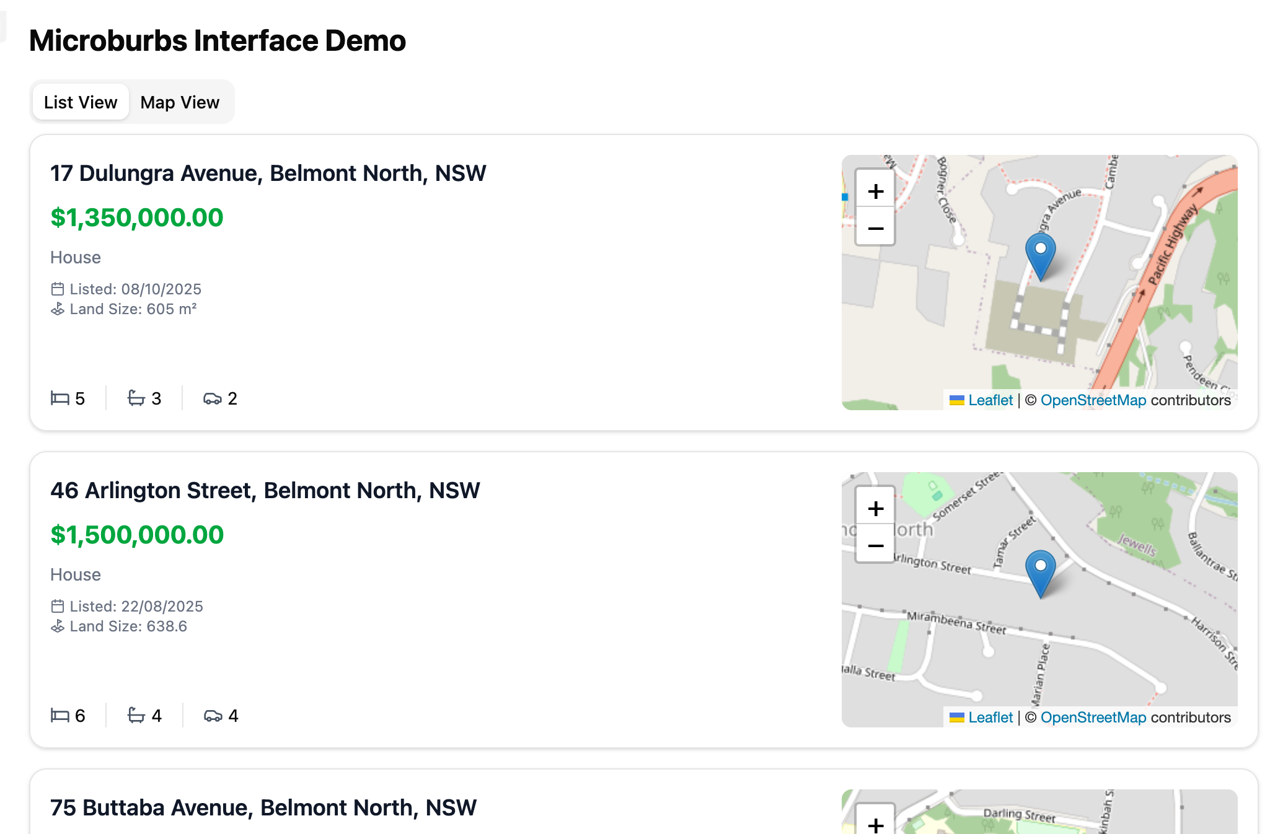Zoom out on the Dulungra Avenue map
Screen dimensions: 1288x834
click(875, 228)
